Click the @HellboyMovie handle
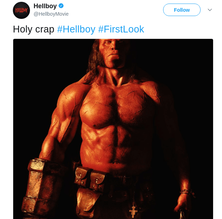This screenshot has width=222, height=219. point(51,14)
